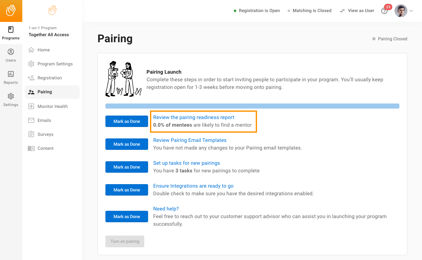Open Registration in the sidebar
422x260 pixels.
(x=50, y=78)
